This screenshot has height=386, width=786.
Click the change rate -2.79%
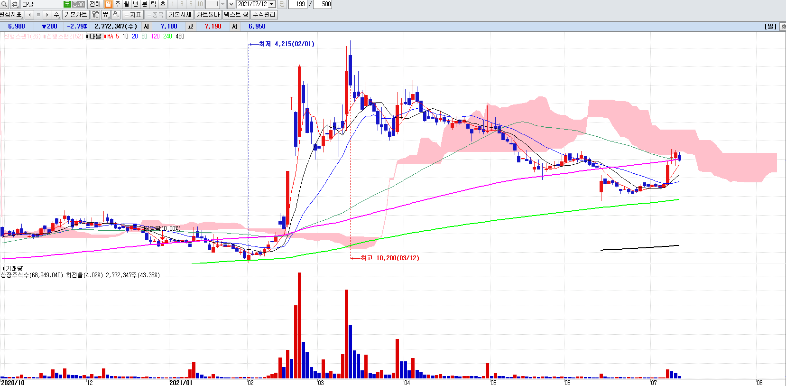click(x=77, y=26)
